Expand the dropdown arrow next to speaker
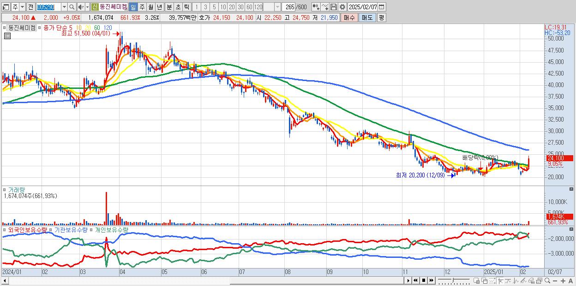 [x=87, y=7]
